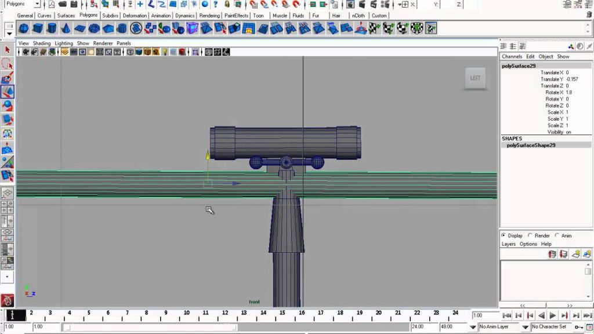Open the Lighting panel menu

pos(64,43)
